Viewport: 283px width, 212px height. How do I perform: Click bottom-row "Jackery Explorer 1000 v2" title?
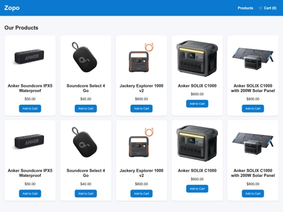click(x=141, y=173)
